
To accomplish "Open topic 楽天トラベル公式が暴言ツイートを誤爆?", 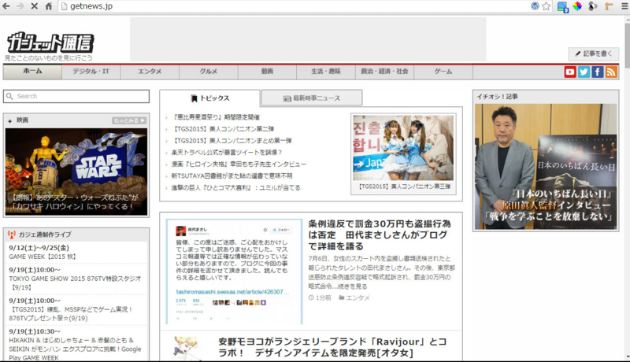I will coord(227,153).
